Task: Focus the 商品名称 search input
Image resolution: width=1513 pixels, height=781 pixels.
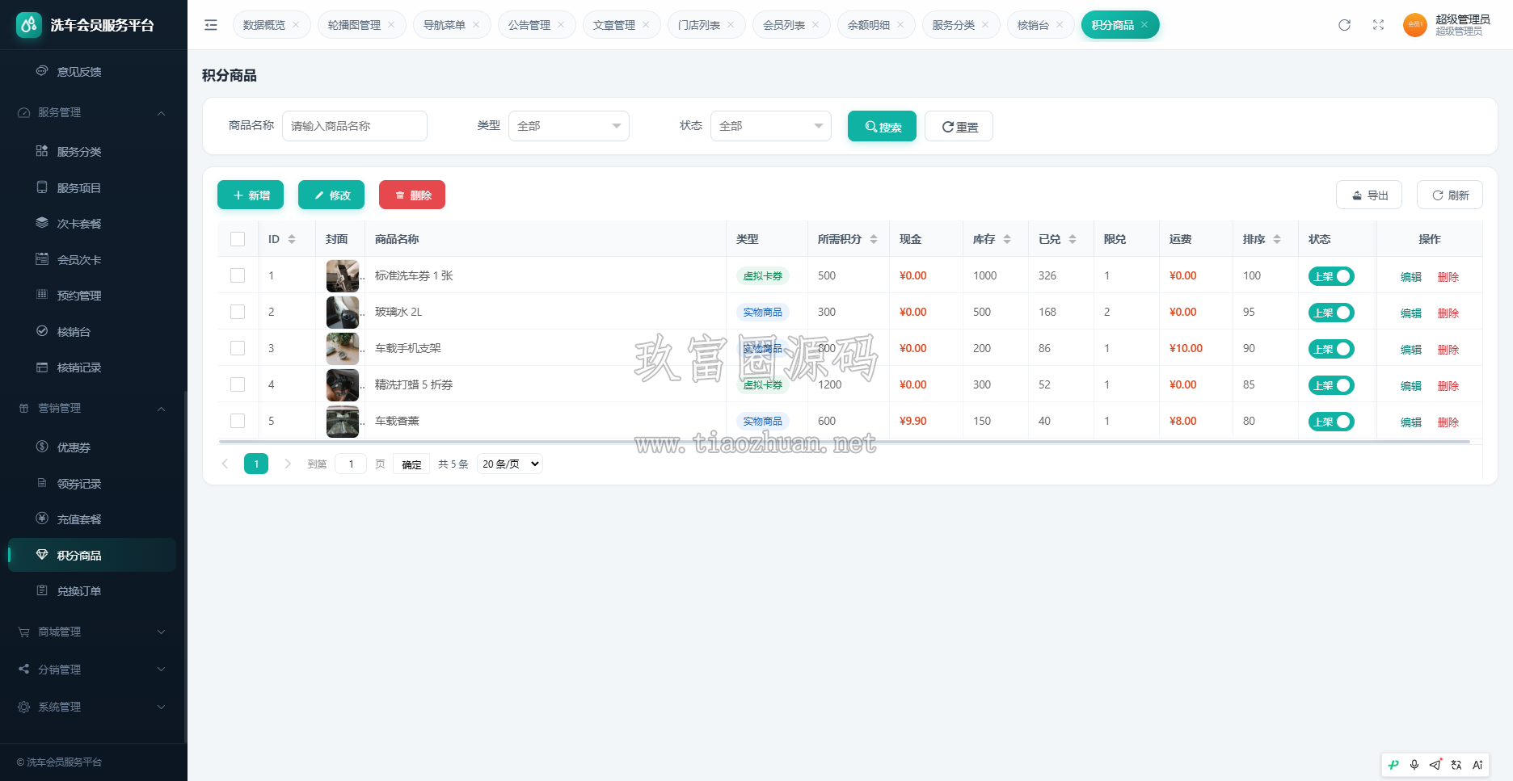Action: pos(355,126)
